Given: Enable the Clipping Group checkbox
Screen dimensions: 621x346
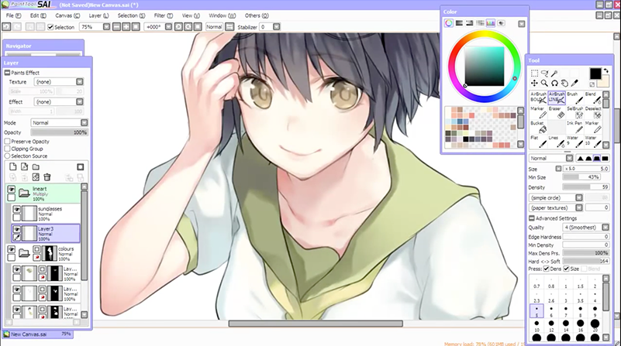Looking at the screenshot, I should point(8,149).
